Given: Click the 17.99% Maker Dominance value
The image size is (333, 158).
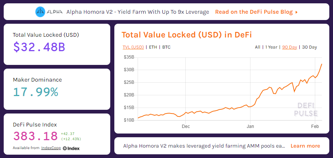Looking at the screenshot, I should click(x=36, y=92).
